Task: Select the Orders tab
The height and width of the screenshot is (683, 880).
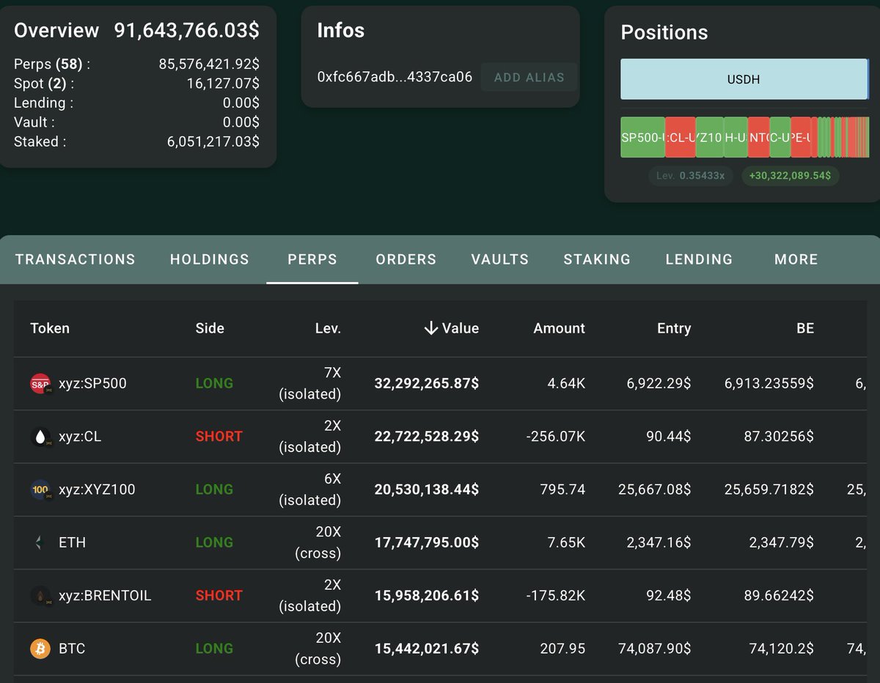Action: [x=406, y=259]
